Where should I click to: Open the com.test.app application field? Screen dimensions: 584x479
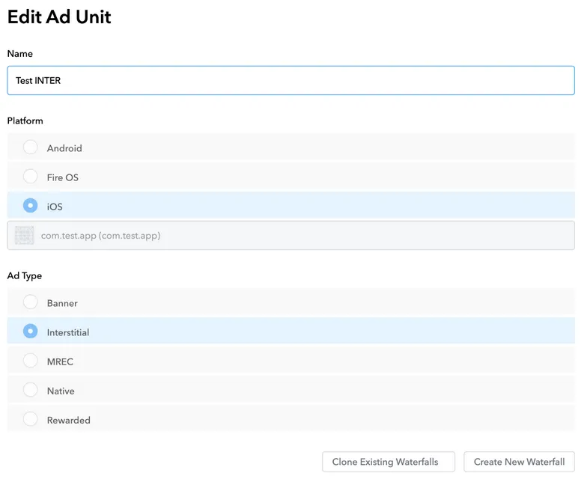pos(299,236)
